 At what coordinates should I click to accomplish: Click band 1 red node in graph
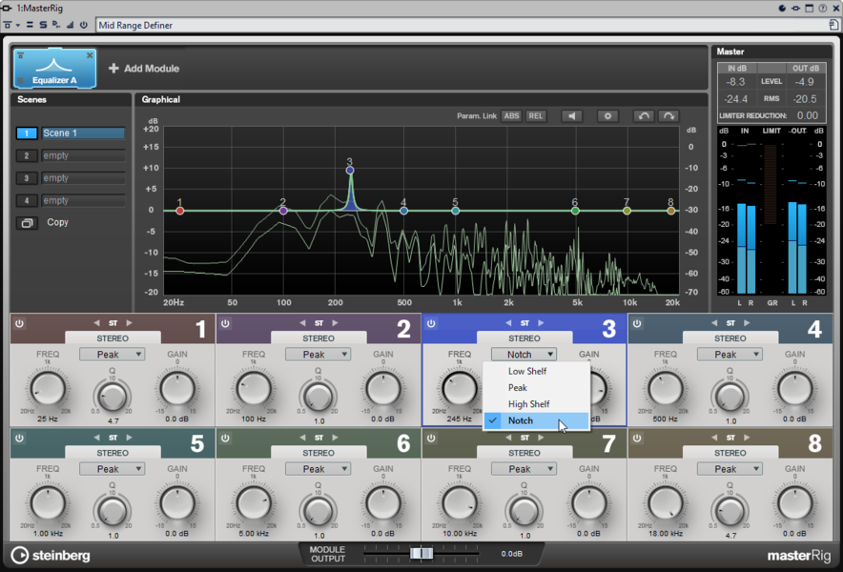tap(180, 211)
